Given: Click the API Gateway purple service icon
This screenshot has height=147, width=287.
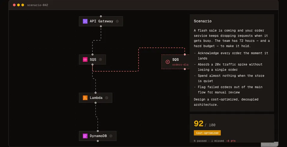Looking at the screenshot, I should click(85, 21).
